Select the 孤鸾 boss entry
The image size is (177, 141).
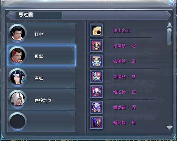tap(41, 55)
